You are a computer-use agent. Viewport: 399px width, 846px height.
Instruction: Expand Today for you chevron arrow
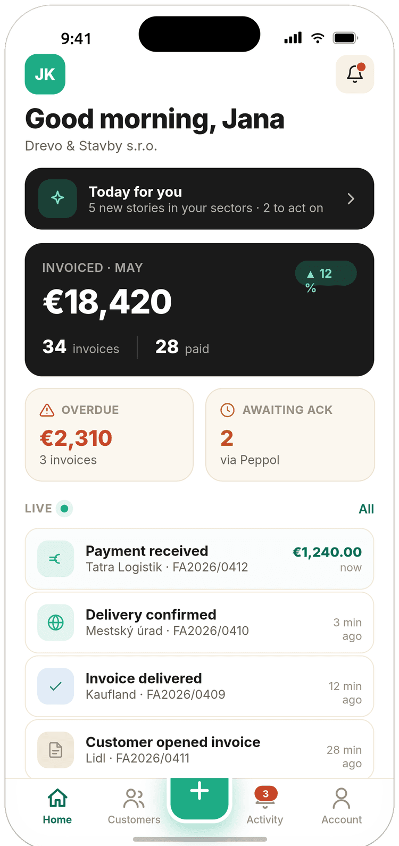pos(351,199)
